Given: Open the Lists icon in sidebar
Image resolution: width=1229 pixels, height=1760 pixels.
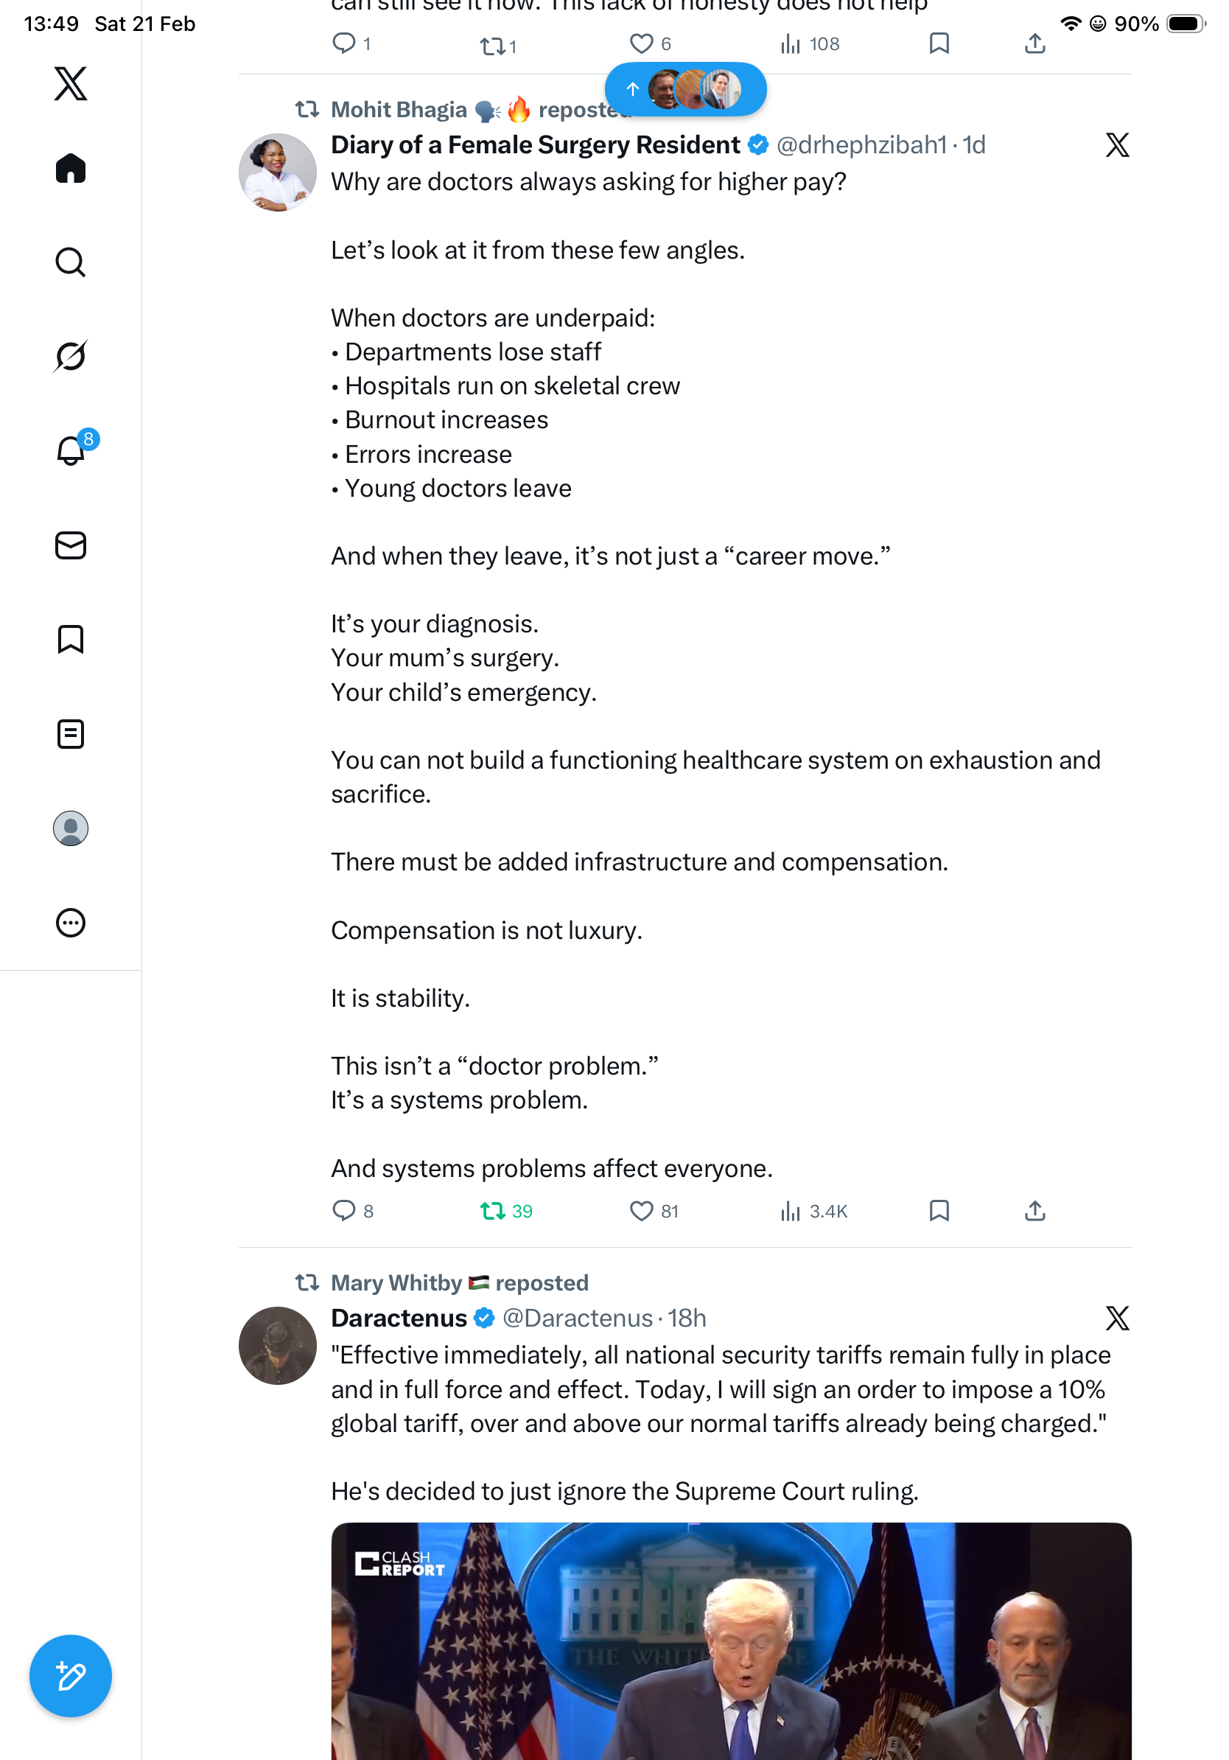Looking at the screenshot, I should [x=71, y=733].
